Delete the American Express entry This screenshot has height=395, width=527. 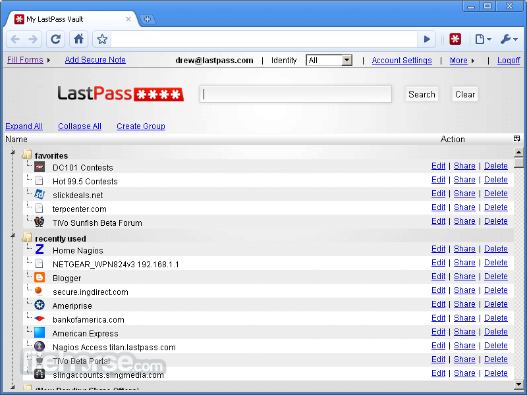tap(496, 332)
